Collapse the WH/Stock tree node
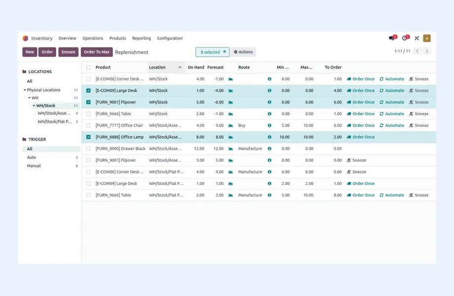454x296 pixels. click(x=34, y=106)
